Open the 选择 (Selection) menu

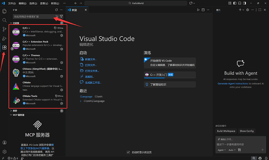coord(33,3)
